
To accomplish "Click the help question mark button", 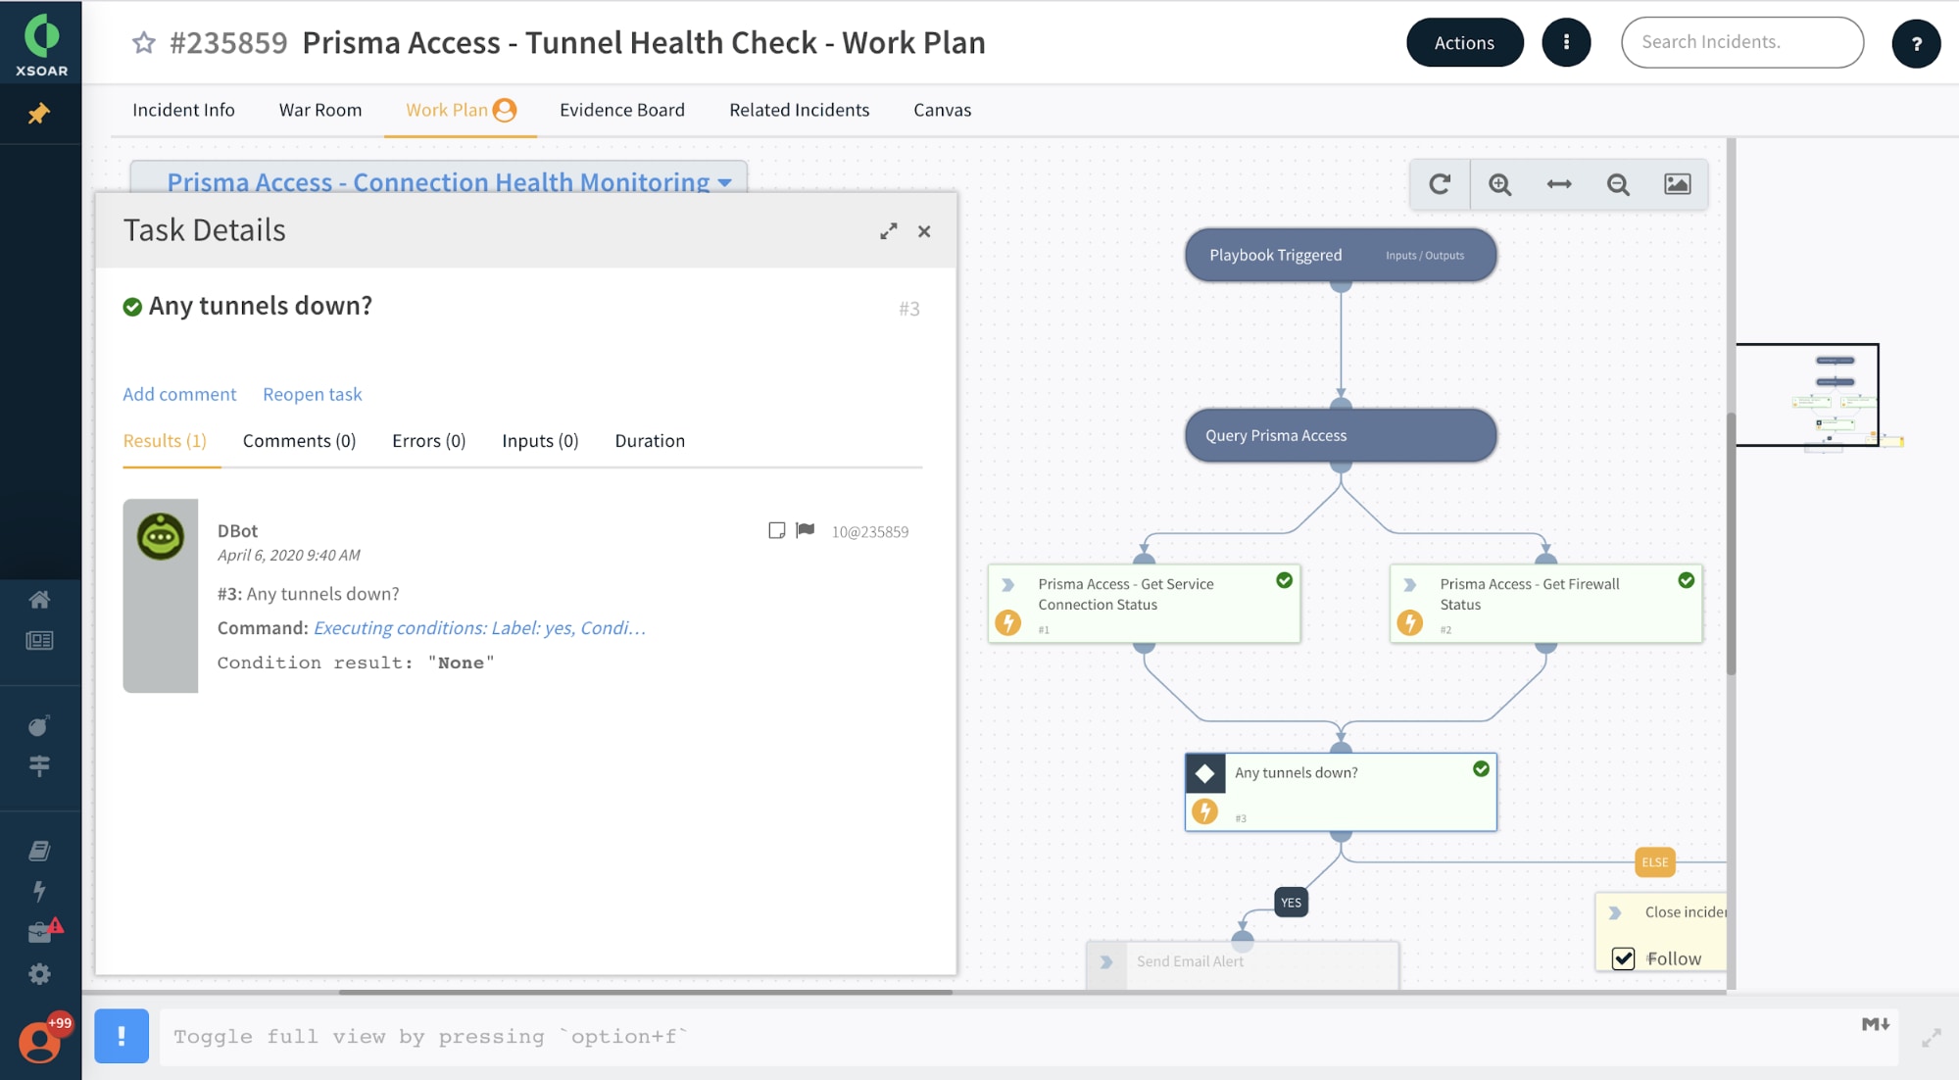I will point(1916,43).
